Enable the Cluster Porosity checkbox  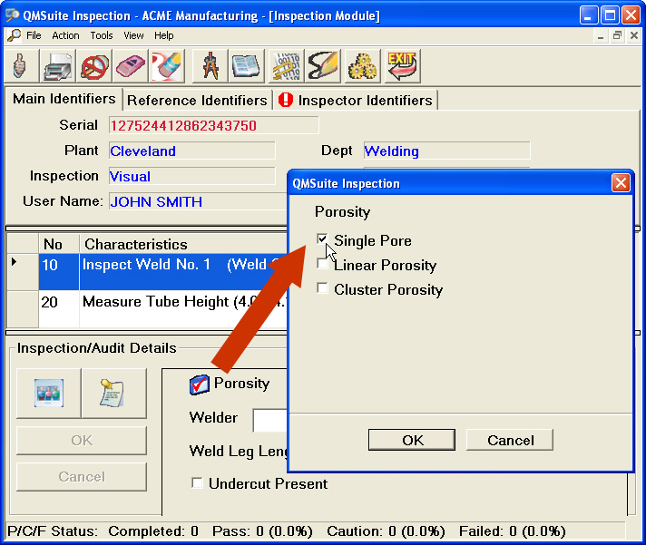click(x=323, y=289)
